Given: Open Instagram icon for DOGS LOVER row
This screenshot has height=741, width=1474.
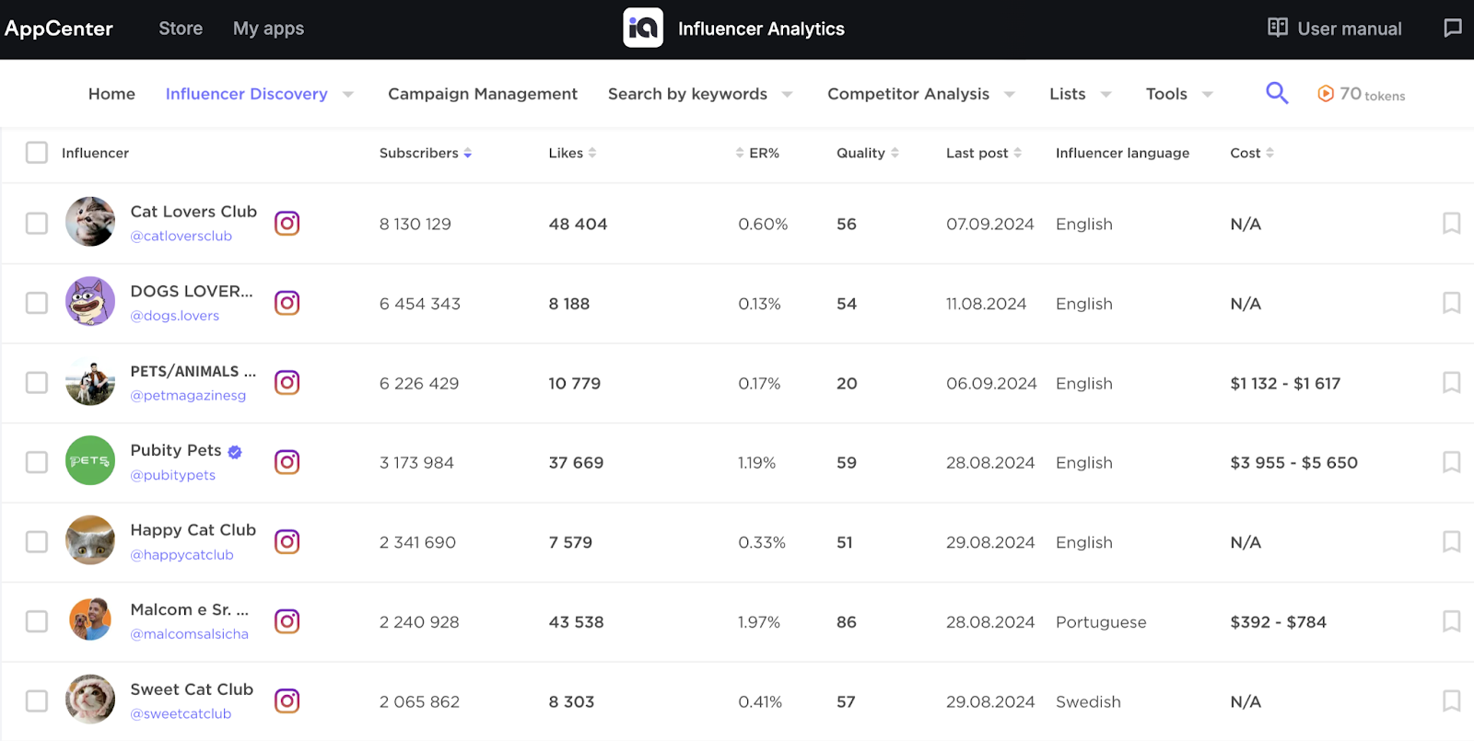Looking at the screenshot, I should 287,303.
